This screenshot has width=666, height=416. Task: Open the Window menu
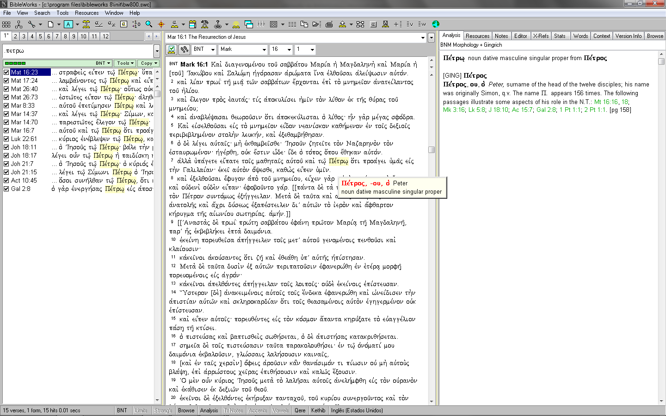pos(114,13)
